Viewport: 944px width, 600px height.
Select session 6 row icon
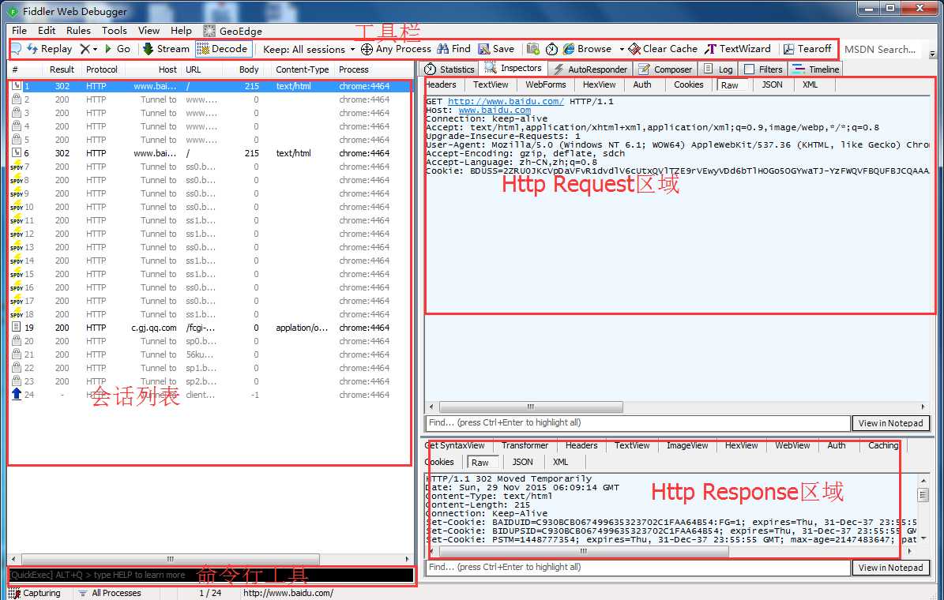(17, 153)
